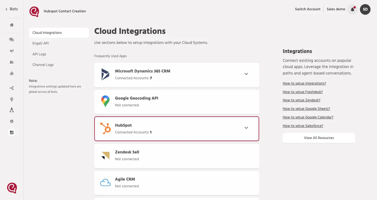Open the settings gear icon in sidebar
The height and width of the screenshot is (200, 377).
[x=12, y=121]
